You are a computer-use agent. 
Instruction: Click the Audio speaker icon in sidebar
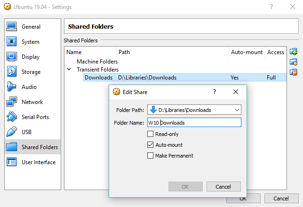point(12,87)
